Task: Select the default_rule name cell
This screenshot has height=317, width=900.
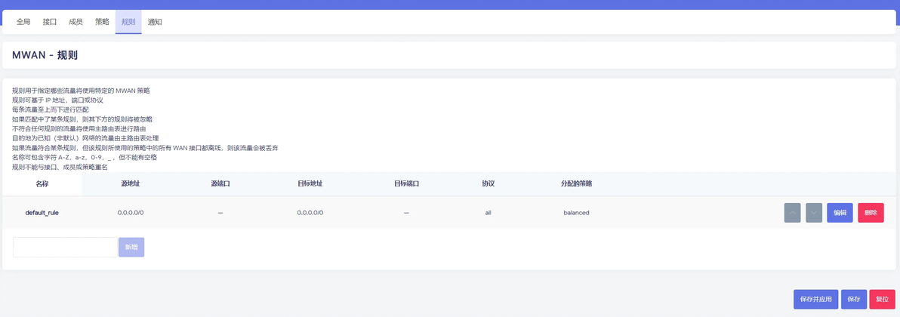Action: click(42, 213)
